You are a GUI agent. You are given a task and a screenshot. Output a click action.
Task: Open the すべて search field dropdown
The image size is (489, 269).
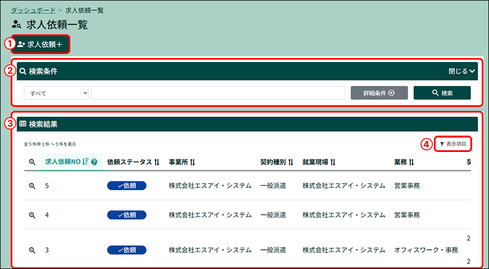[x=56, y=93]
